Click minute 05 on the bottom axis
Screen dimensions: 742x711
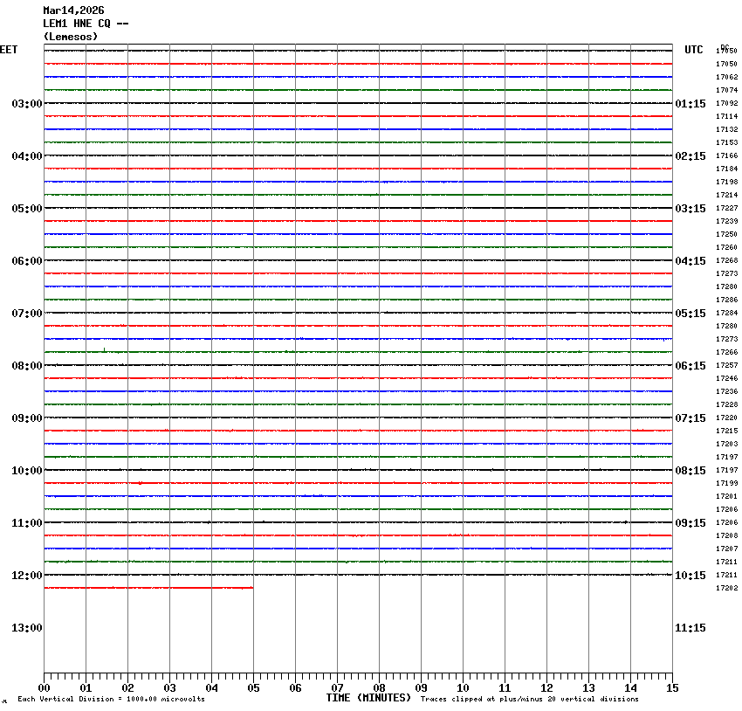(x=253, y=688)
